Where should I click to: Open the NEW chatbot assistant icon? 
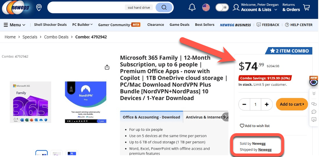313,81
